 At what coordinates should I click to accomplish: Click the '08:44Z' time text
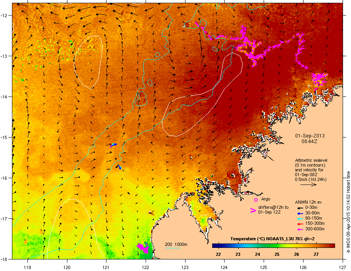click(x=310, y=141)
